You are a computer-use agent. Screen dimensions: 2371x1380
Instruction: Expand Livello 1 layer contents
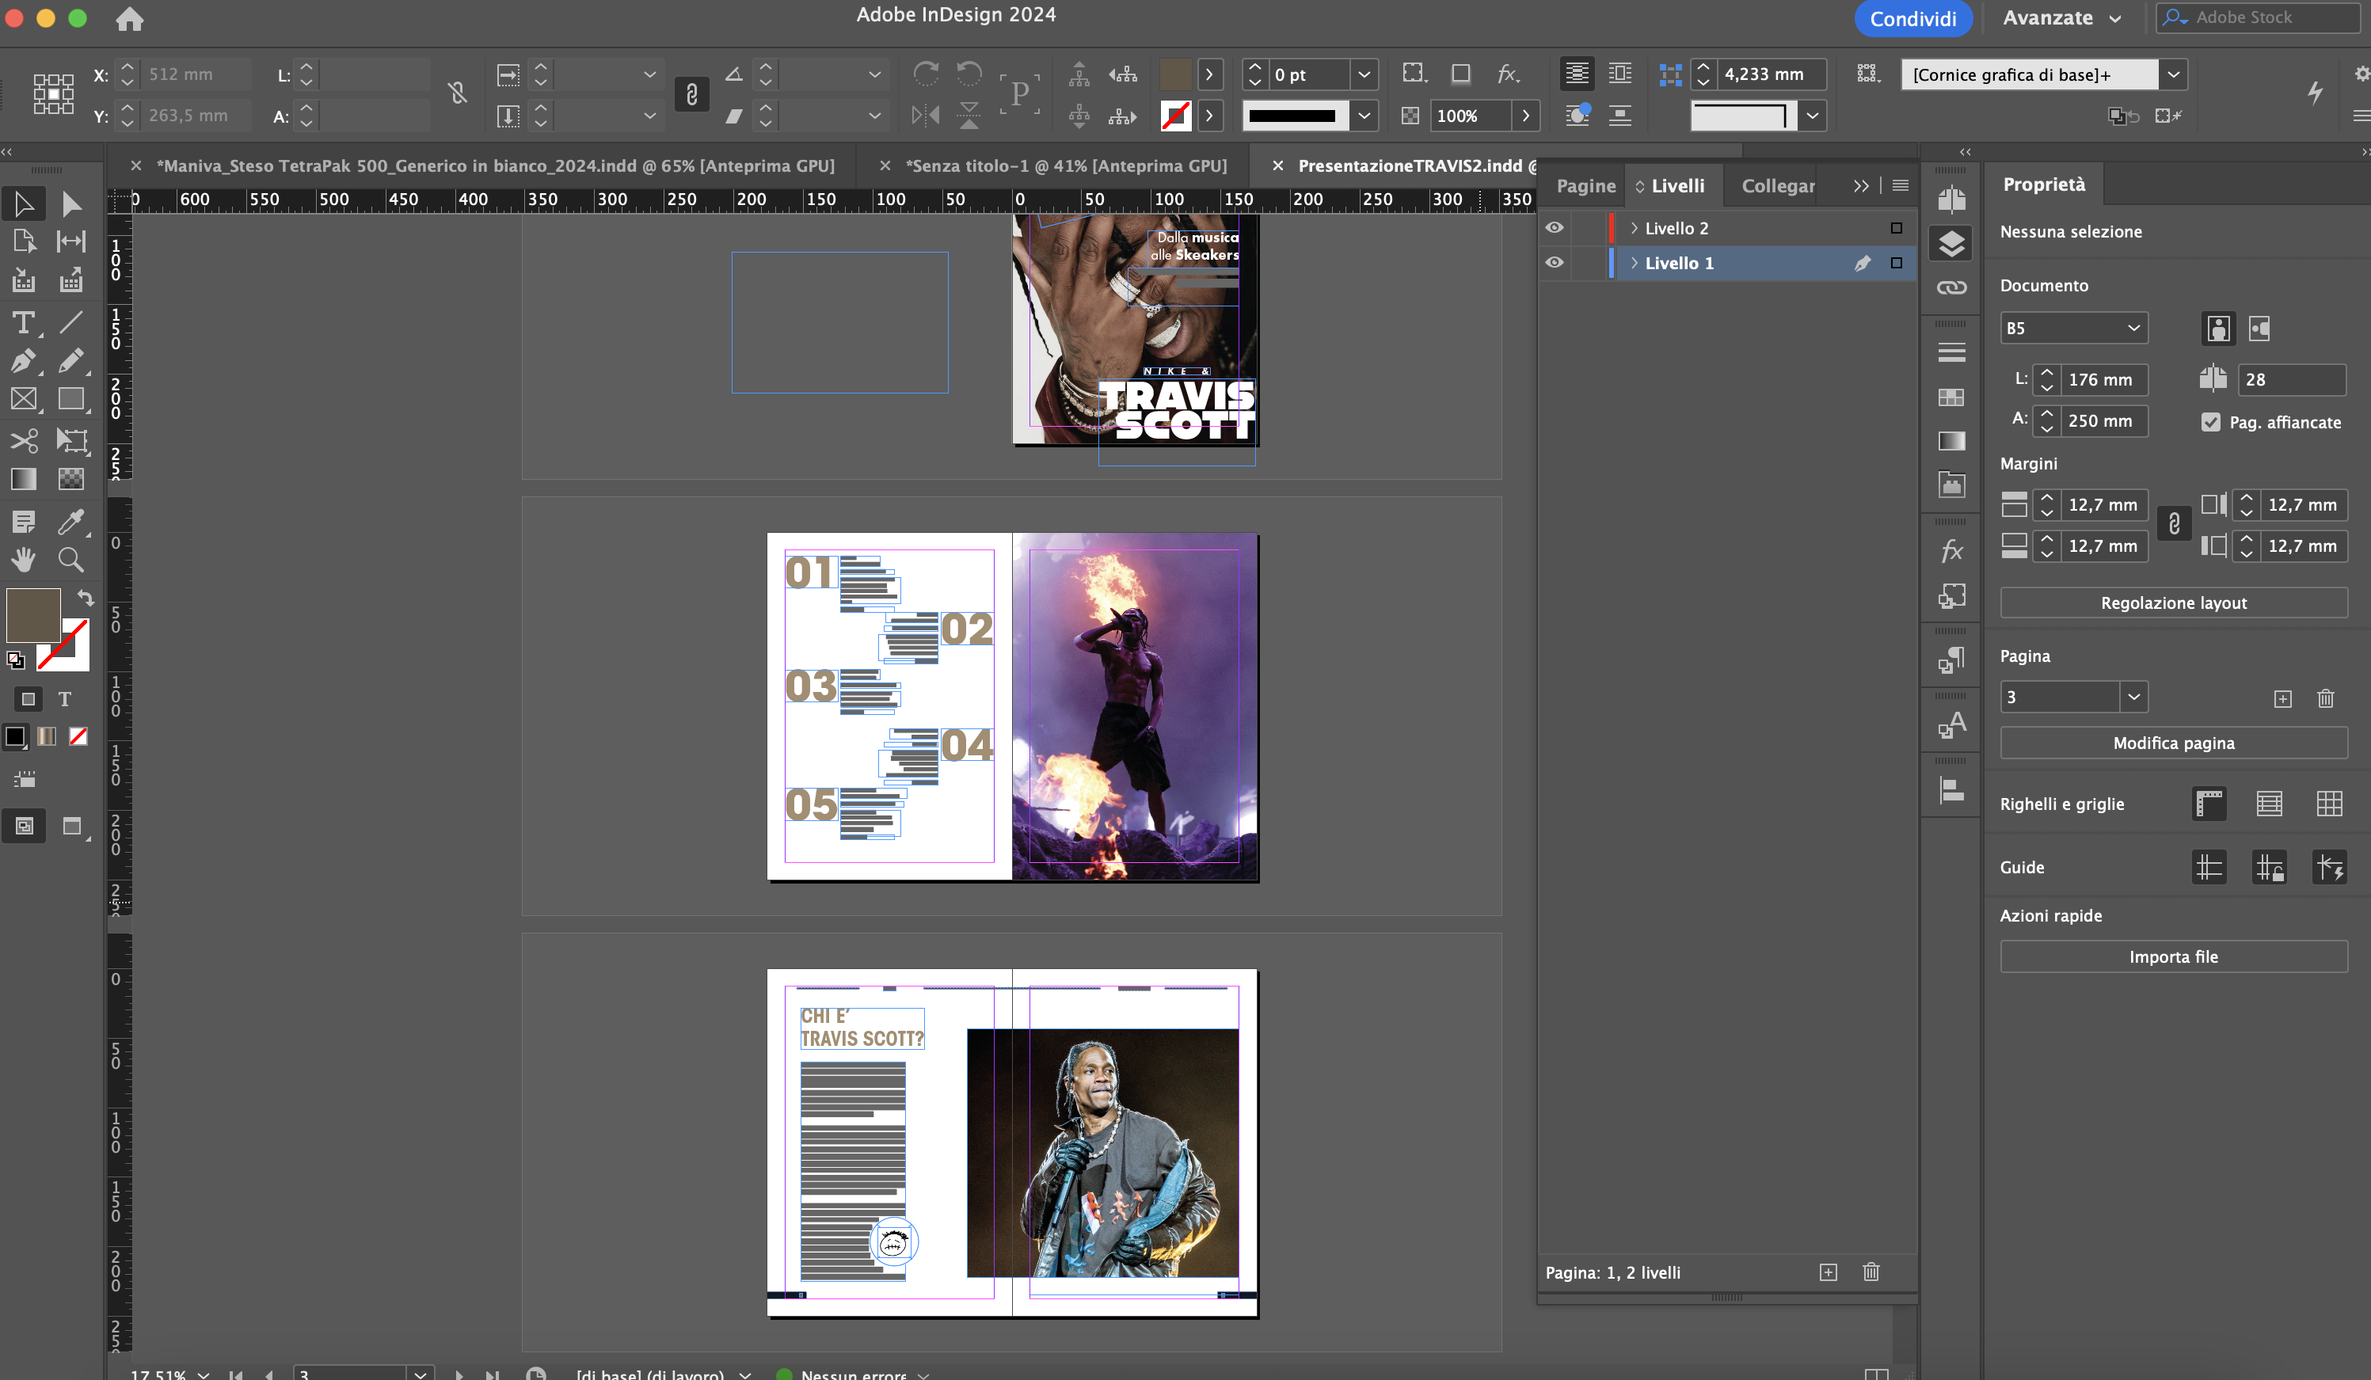click(1635, 262)
